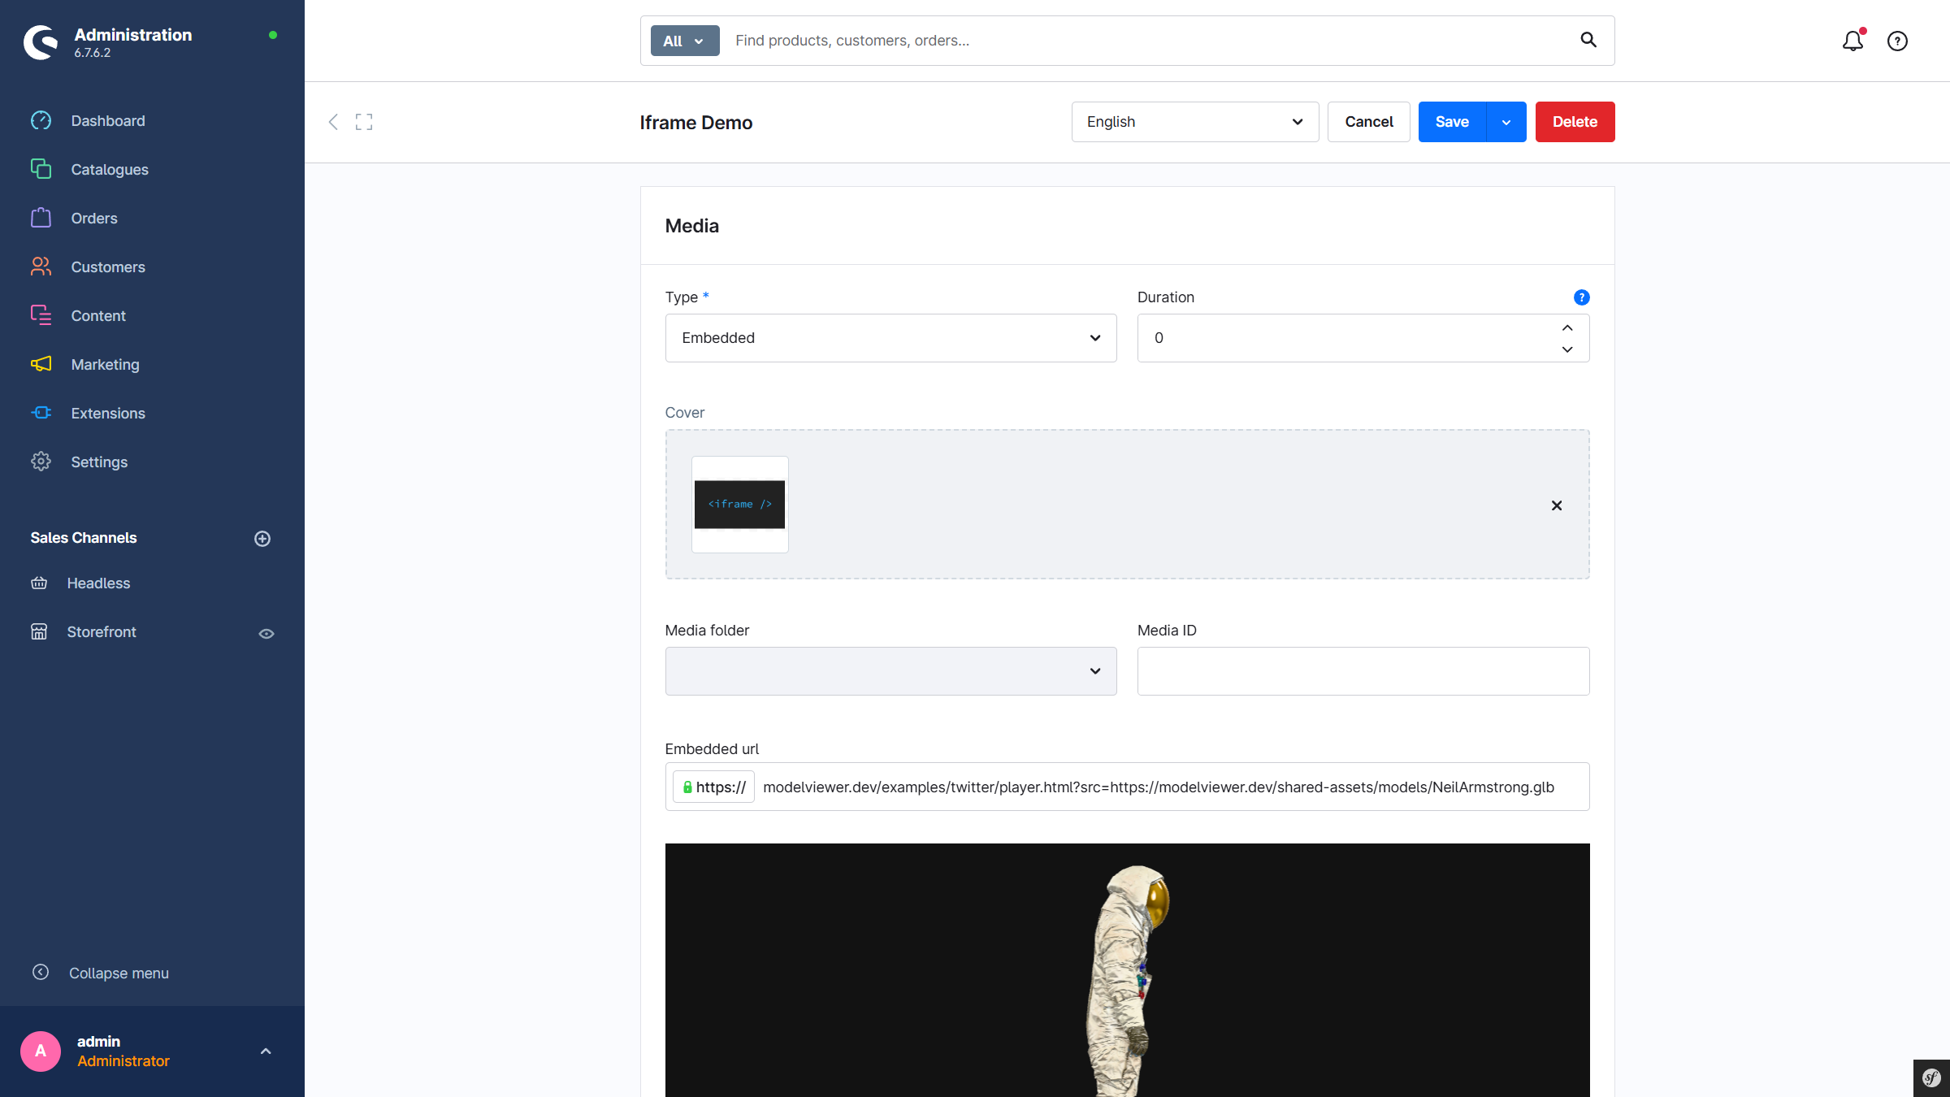Click into the Media ID field
Viewport: 1950px width, 1097px height.
click(x=1363, y=671)
